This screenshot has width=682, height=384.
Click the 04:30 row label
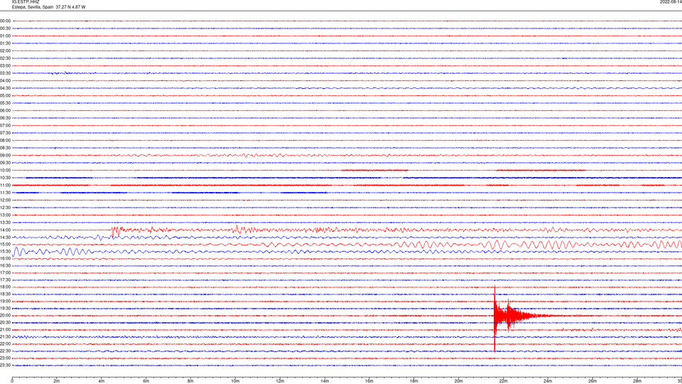click(5, 88)
